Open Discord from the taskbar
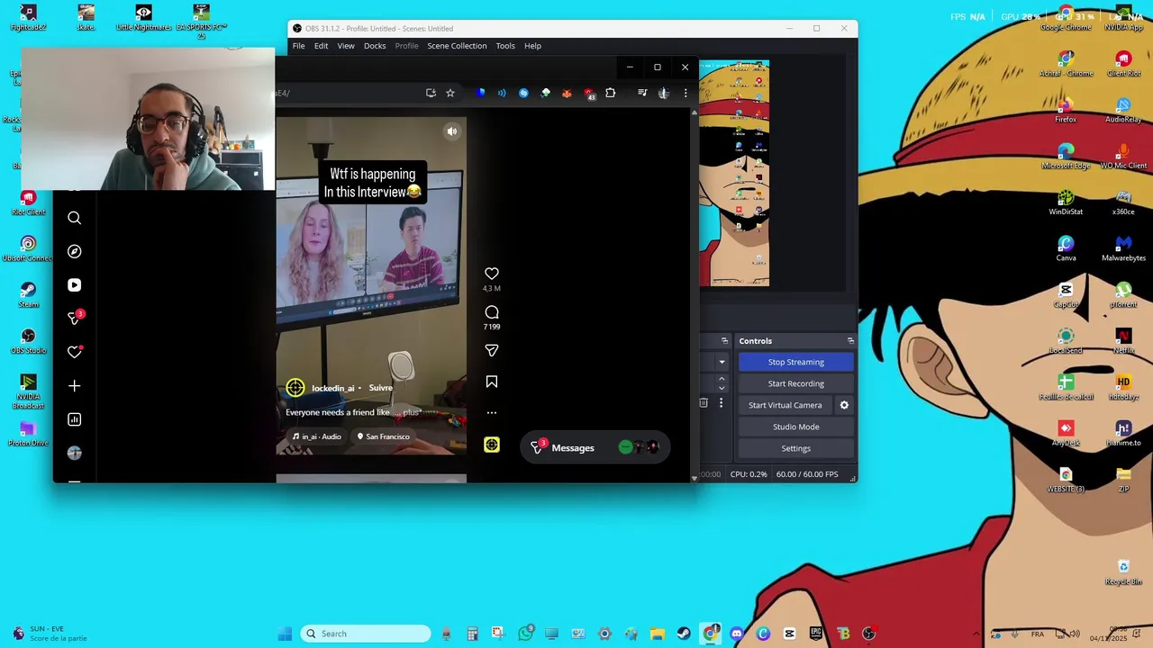 737,634
